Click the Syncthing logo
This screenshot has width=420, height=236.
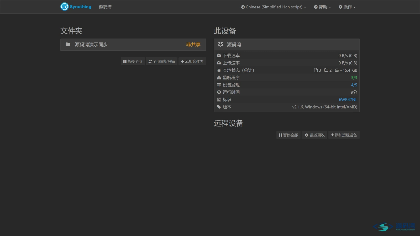76,7
